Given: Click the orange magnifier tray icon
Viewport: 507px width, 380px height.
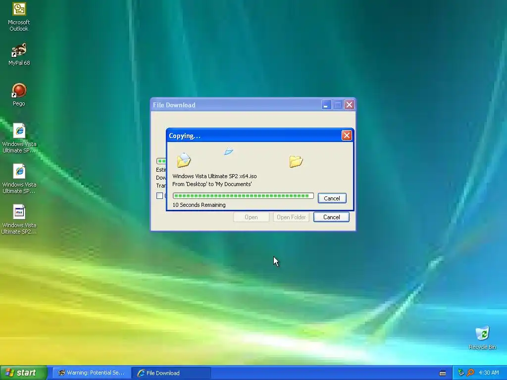Looking at the screenshot, I should pos(470,373).
